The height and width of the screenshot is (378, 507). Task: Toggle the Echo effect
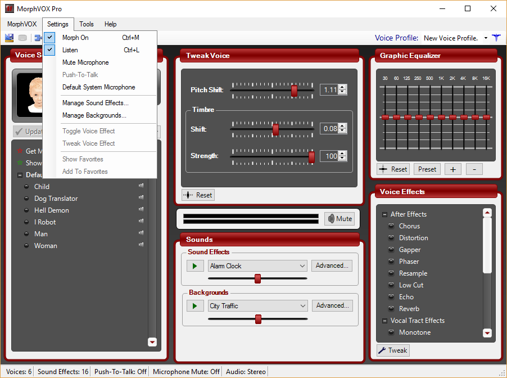point(391,297)
